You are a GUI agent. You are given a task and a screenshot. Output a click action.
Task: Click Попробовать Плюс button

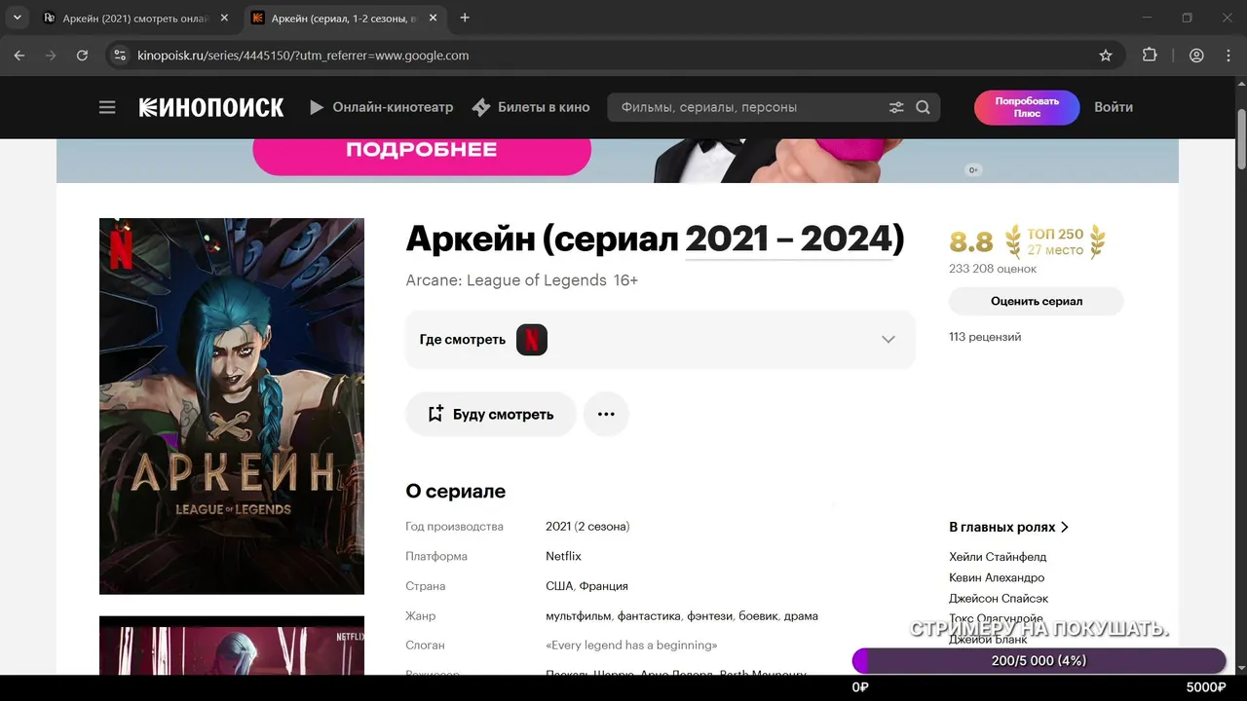[1027, 107]
